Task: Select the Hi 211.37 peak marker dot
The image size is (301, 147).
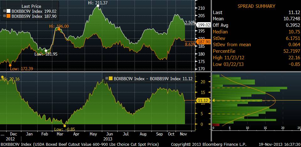Action: click(x=98, y=7)
